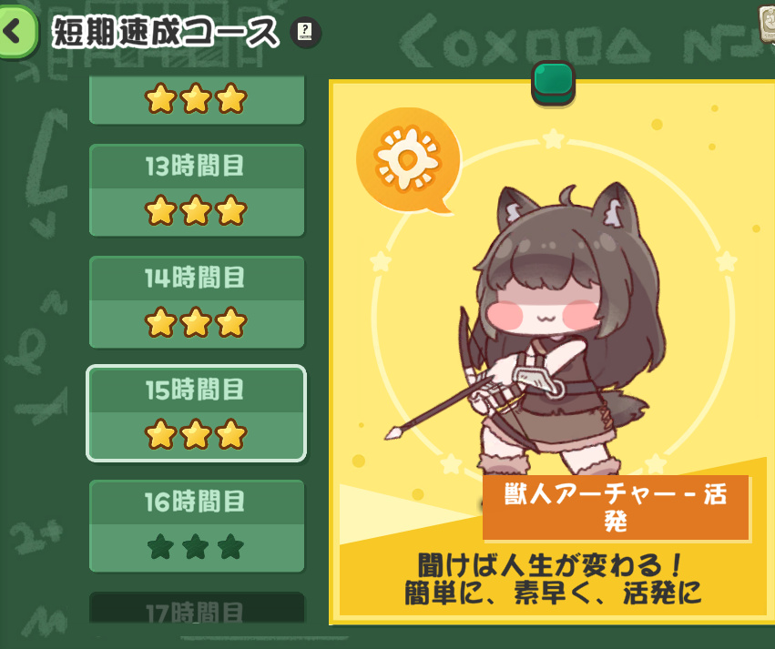Open the question mark help icon
Viewport: 775px width, 649px height.
pyautogui.click(x=305, y=33)
